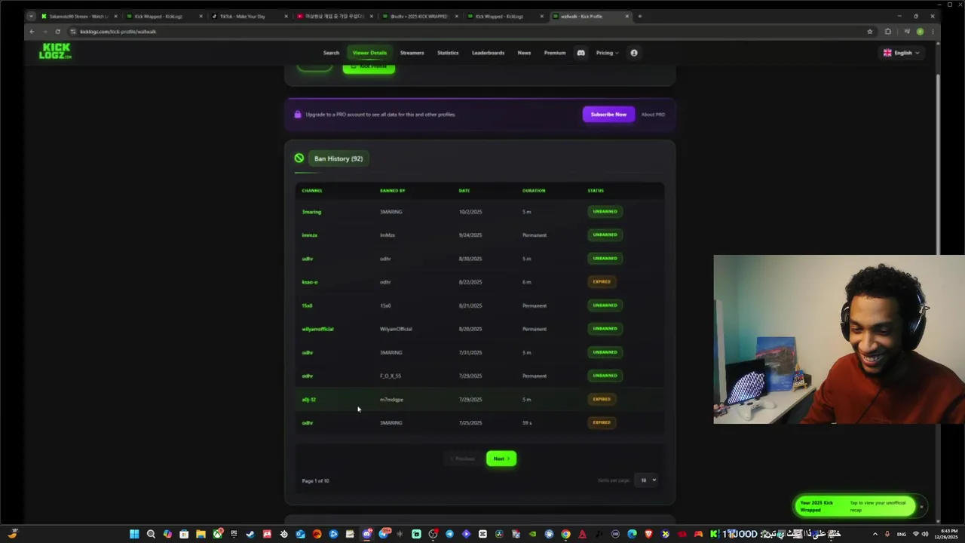Open Google Chrome taskbar icon
The image size is (965, 543).
[x=565, y=534]
